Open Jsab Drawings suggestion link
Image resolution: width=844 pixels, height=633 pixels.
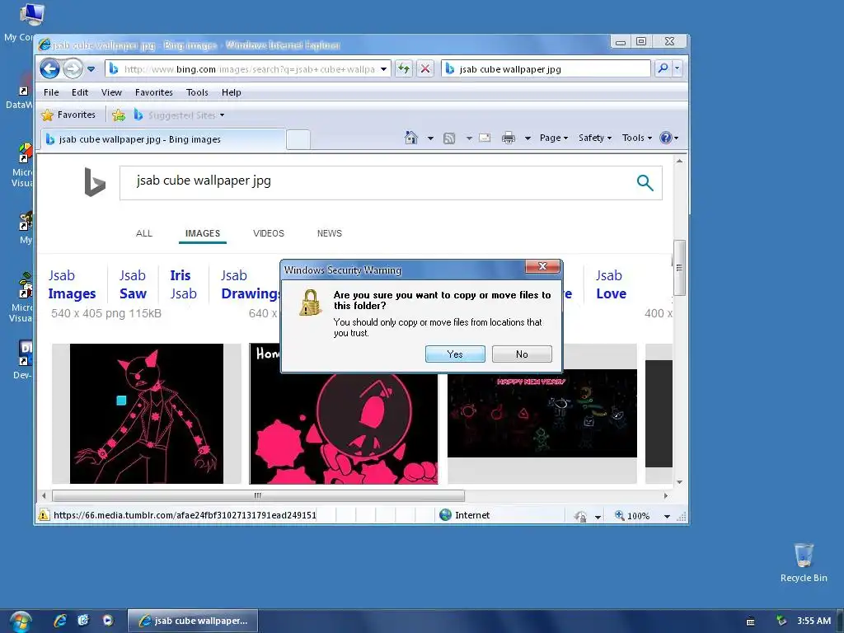coord(250,284)
